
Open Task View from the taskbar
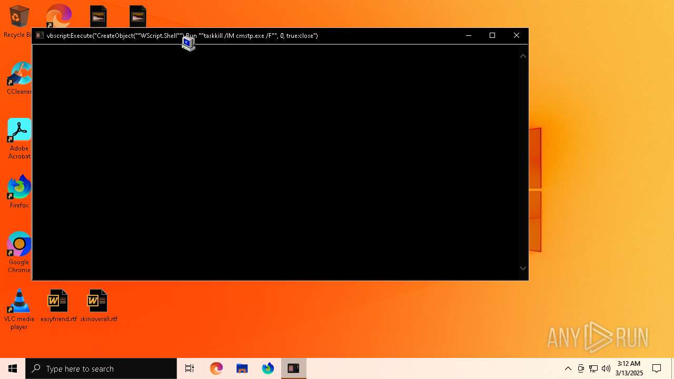click(x=190, y=368)
